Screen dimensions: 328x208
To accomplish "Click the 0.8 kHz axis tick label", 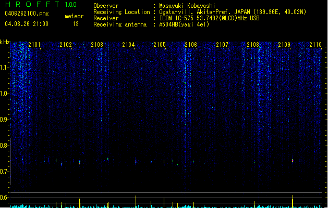I will pos(4,146).
